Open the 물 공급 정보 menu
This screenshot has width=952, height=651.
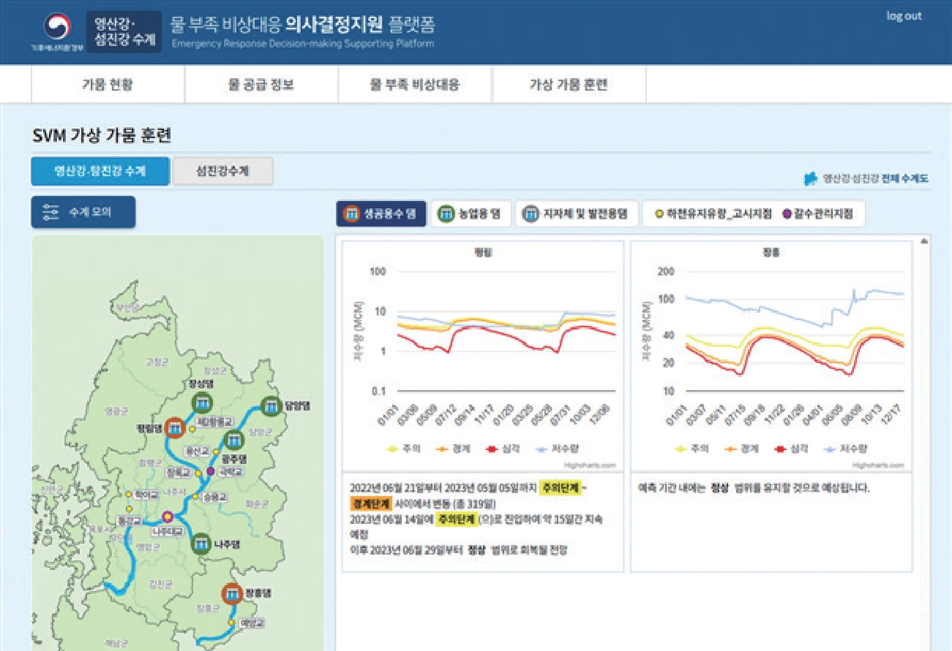(x=261, y=85)
